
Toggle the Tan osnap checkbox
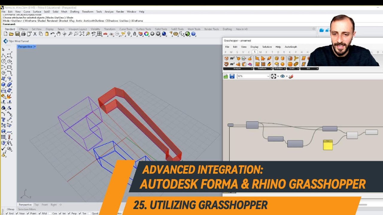click(80, 214)
